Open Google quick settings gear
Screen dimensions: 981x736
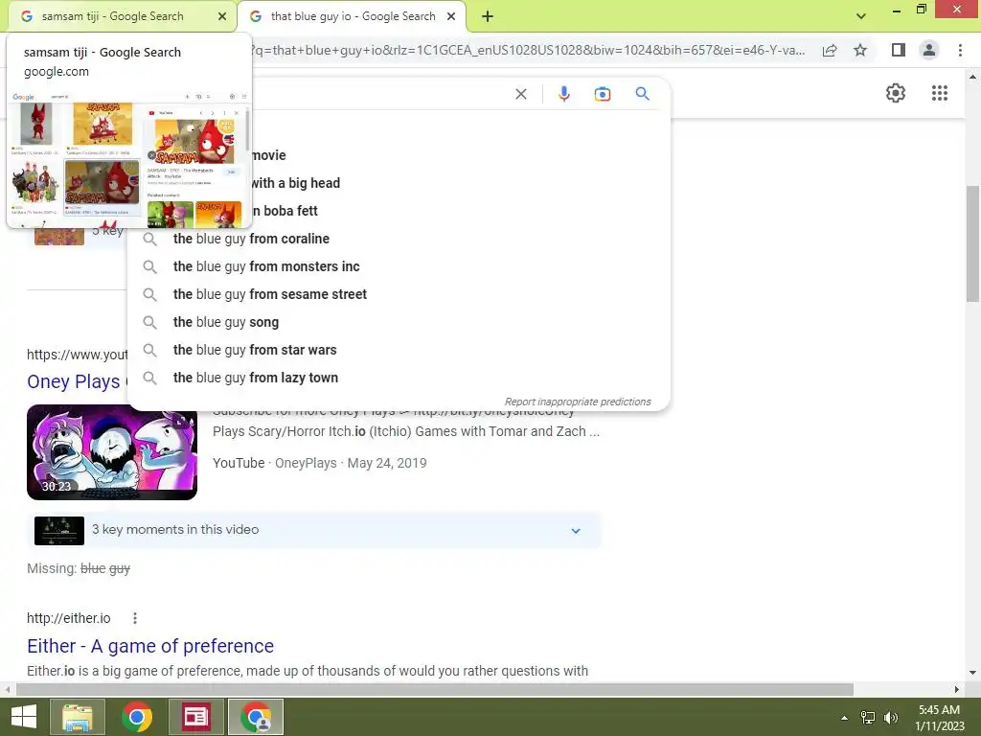pyautogui.click(x=896, y=93)
